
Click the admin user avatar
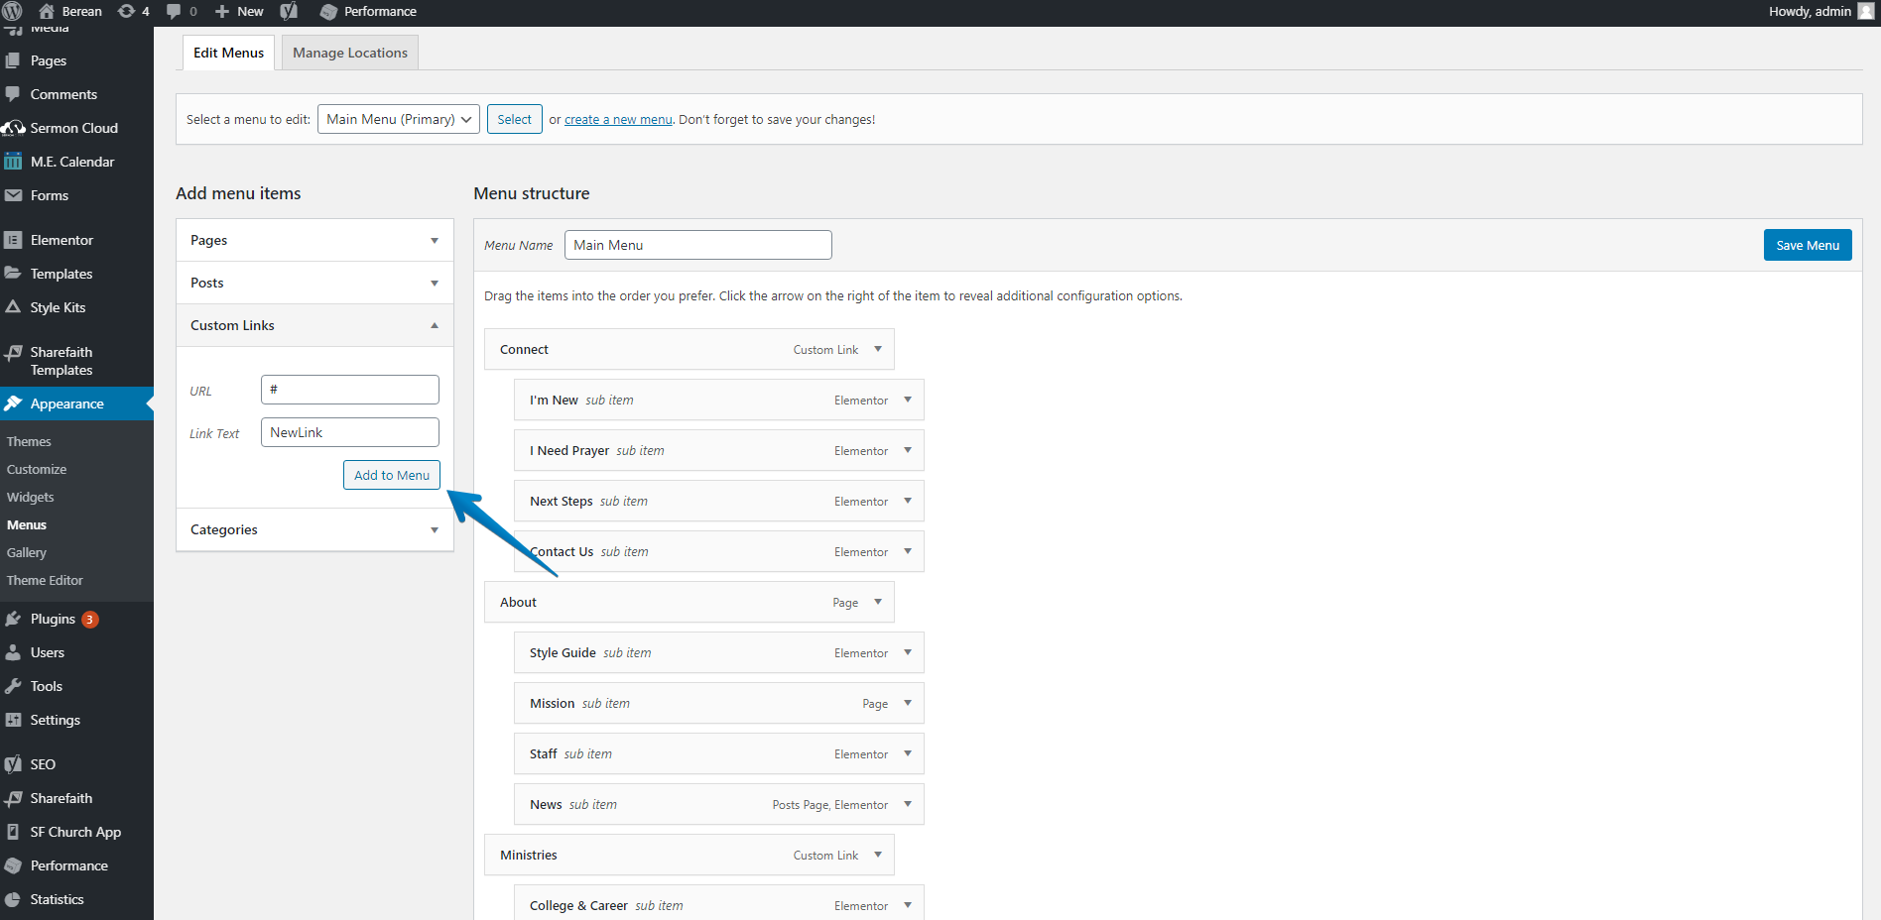tap(1865, 11)
